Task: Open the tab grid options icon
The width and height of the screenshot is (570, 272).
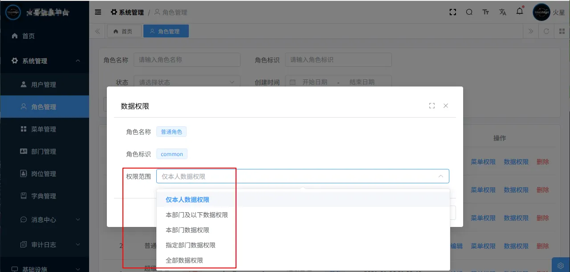Action: (562, 31)
